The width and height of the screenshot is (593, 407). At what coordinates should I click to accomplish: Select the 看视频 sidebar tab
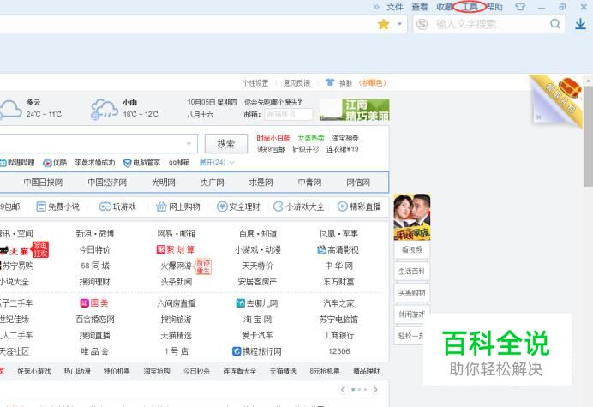point(412,249)
